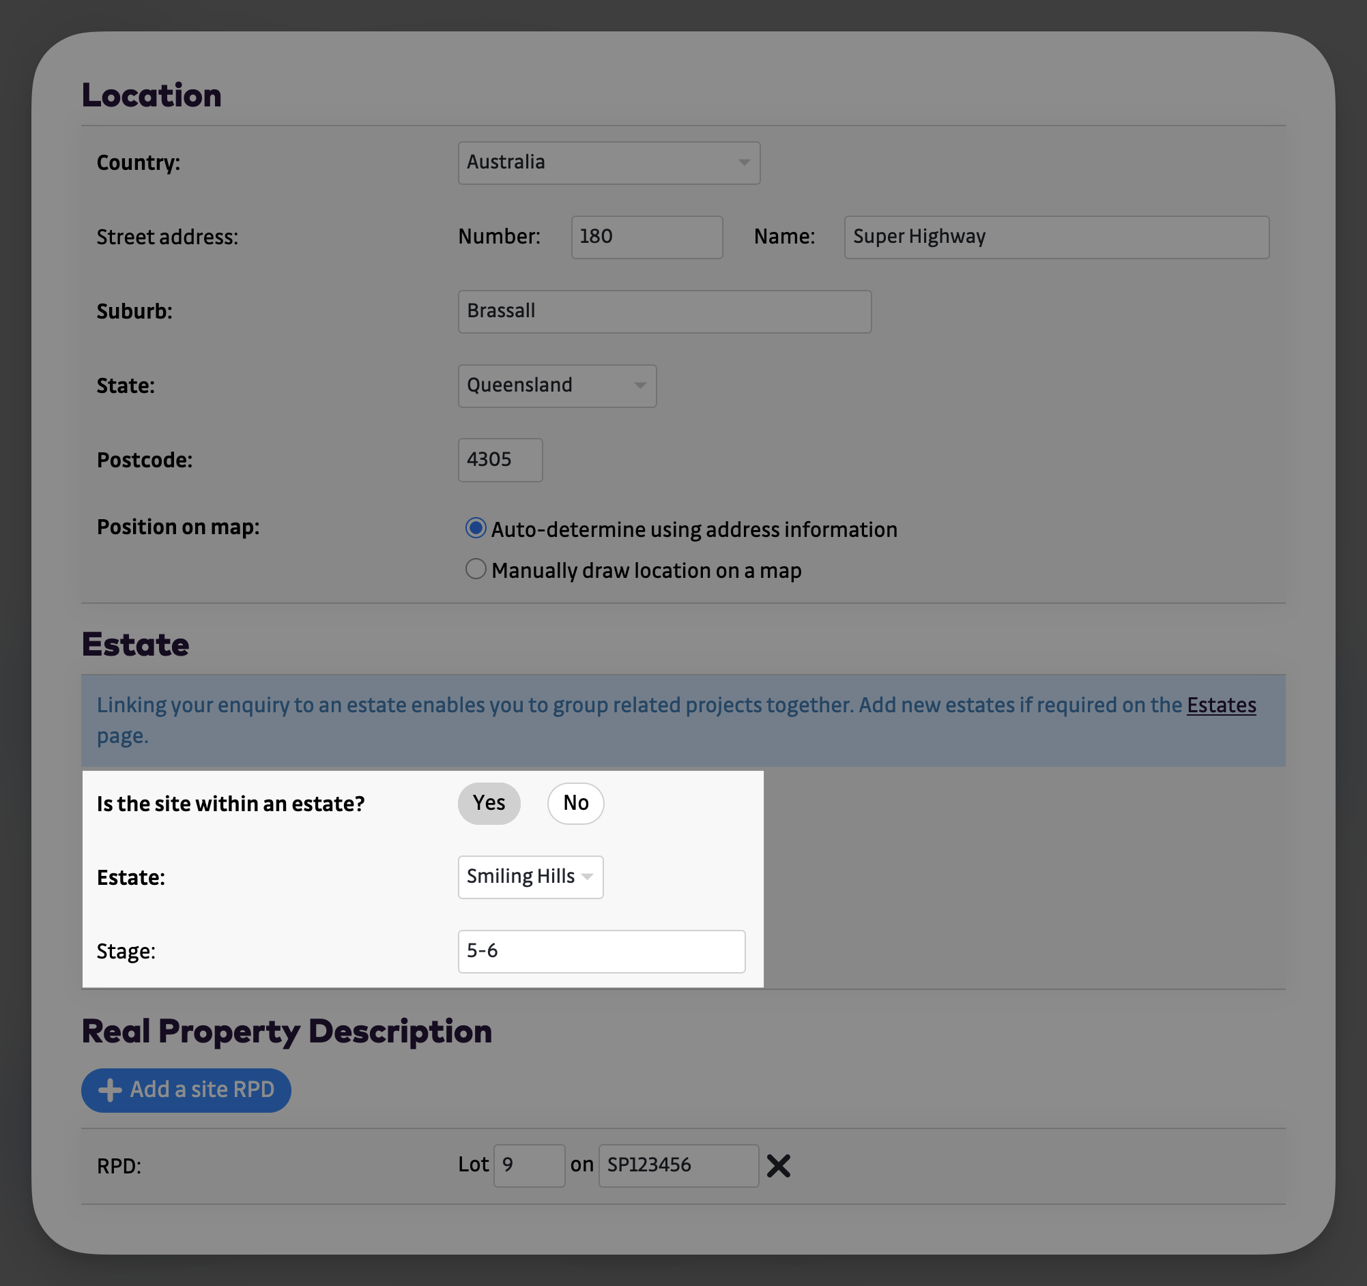Click the Country dropdown arrow
The width and height of the screenshot is (1367, 1286).
coord(744,163)
